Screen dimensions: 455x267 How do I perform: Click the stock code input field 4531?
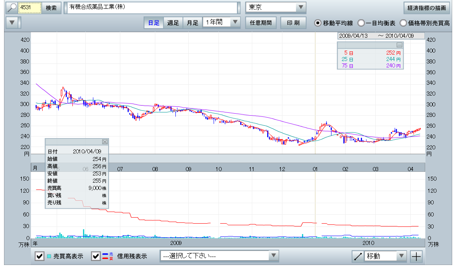[x=30, y=8]
